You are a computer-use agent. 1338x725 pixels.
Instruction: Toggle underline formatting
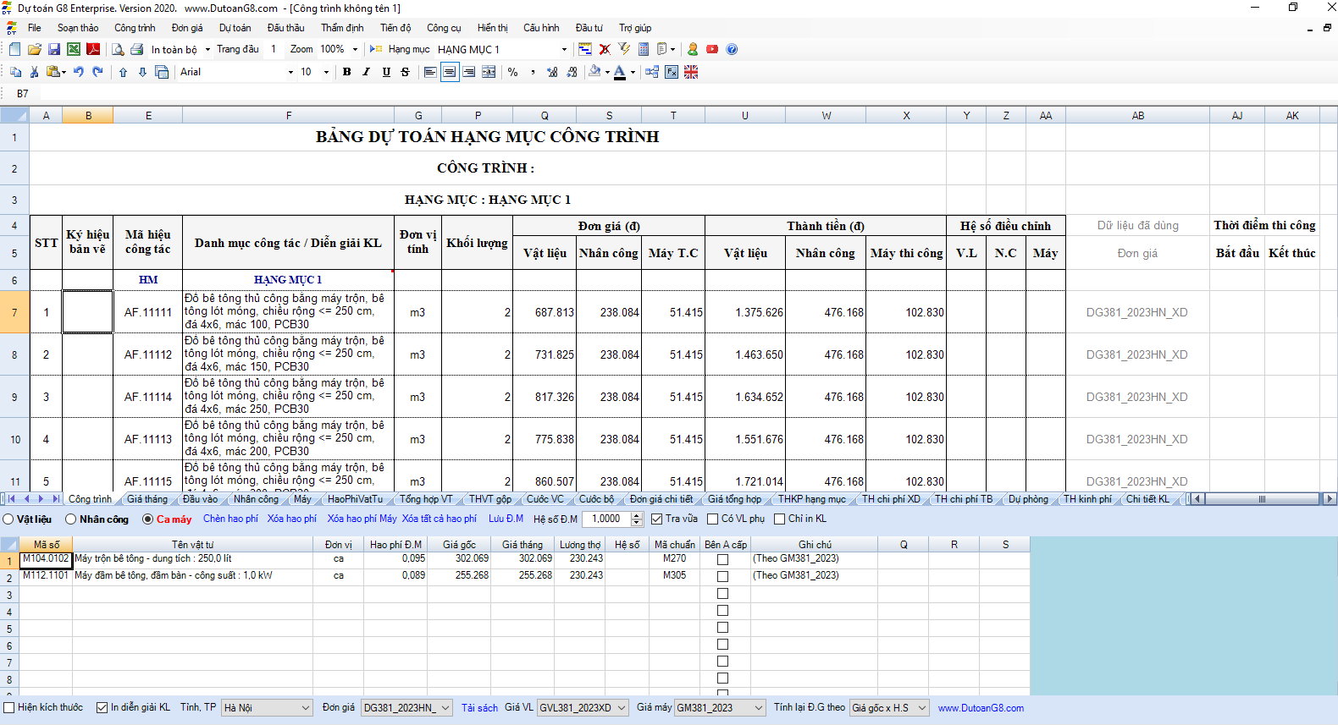(x=386, y=72)
